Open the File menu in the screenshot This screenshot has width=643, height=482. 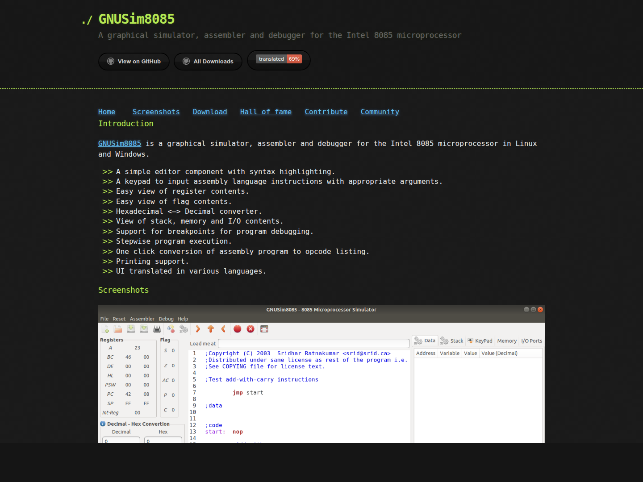click(x=104, y=319)
